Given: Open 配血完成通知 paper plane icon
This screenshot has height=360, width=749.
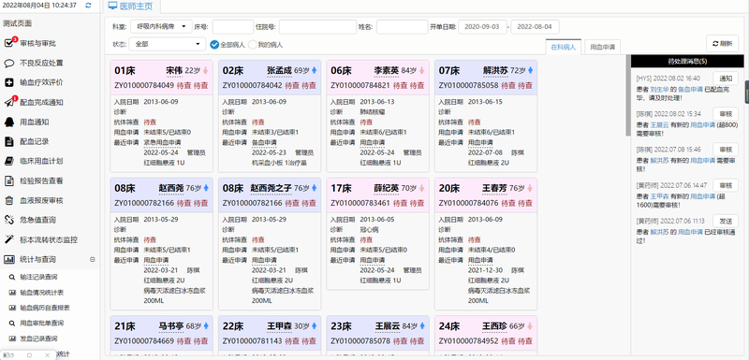Looking at the screenshot, I should [x=9, y=102].
